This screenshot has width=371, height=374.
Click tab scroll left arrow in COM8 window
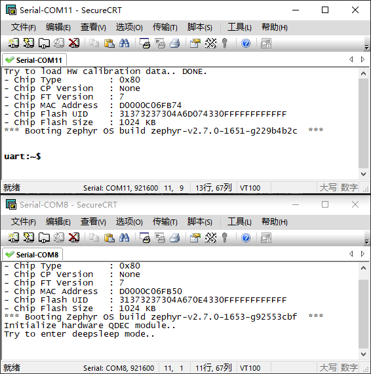(351, 253)
